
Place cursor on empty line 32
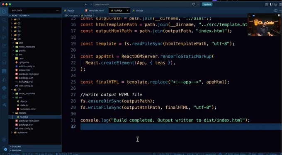[181, 127]
